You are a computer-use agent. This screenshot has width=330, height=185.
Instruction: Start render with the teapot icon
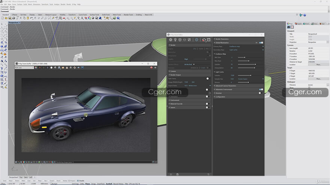[204, 40]
